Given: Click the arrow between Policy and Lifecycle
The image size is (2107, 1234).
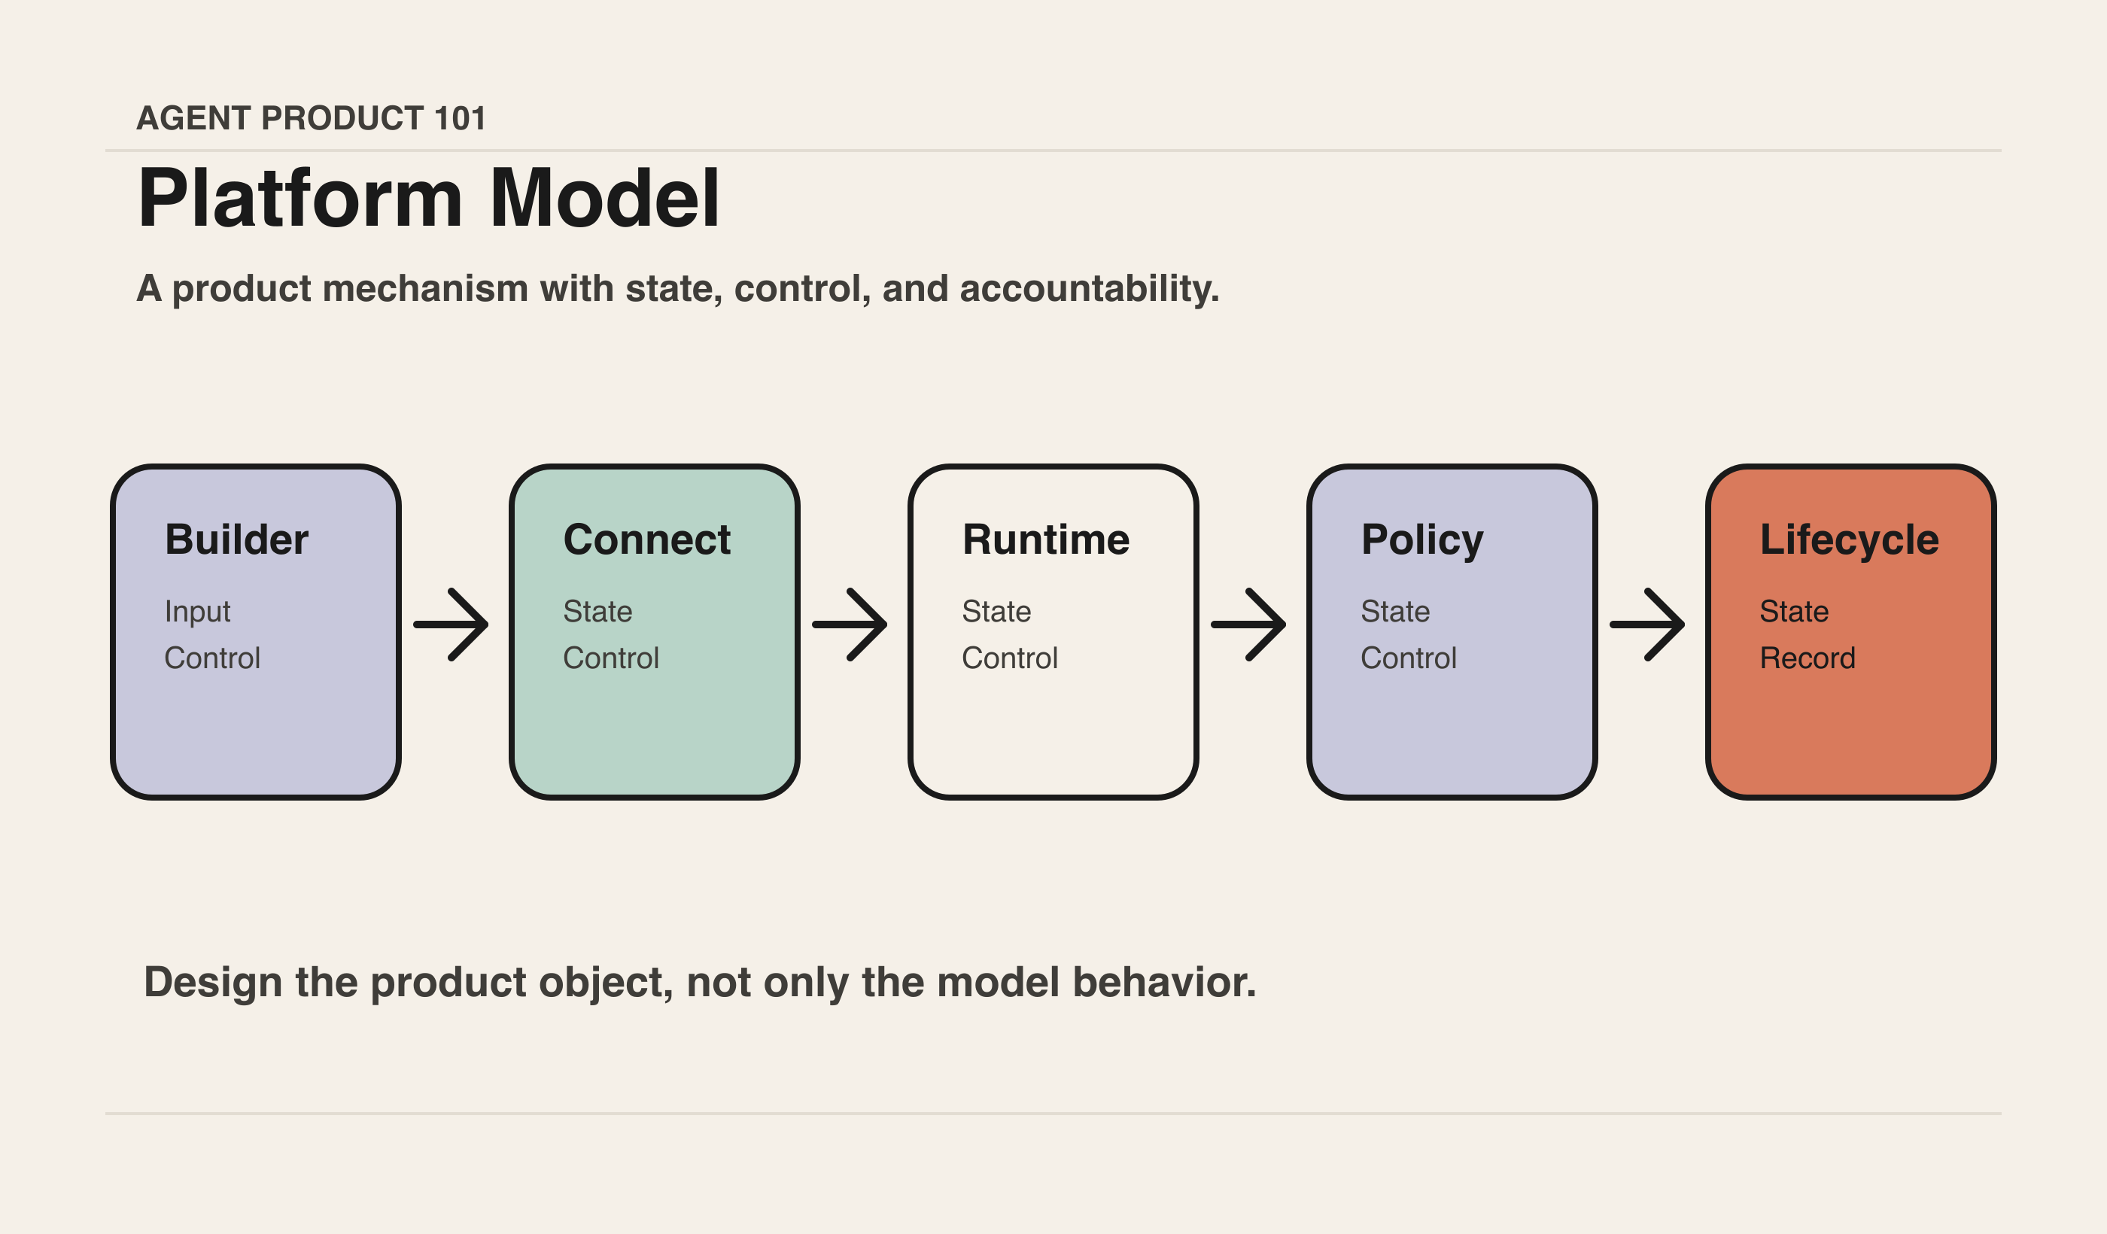Looking at the screenshot, I should click(1647, 625).
